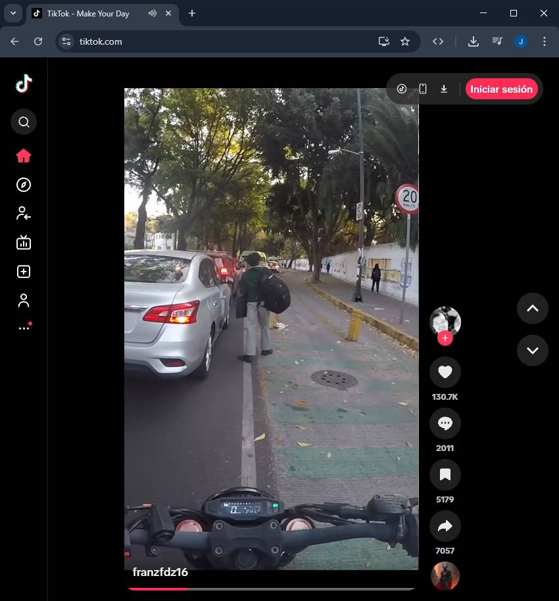Open the Profile icon in sidebar
The image size is (559, 601).
[24, 300]
